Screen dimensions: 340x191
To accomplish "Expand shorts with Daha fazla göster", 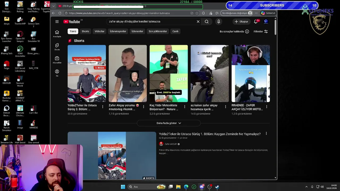I will [169, 123].
